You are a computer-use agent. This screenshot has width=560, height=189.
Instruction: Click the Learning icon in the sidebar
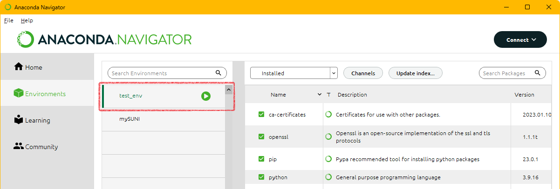point(19,120)
